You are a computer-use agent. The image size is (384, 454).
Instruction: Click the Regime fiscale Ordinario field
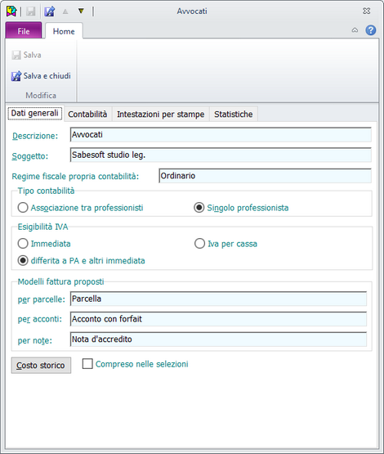[266, 176]
